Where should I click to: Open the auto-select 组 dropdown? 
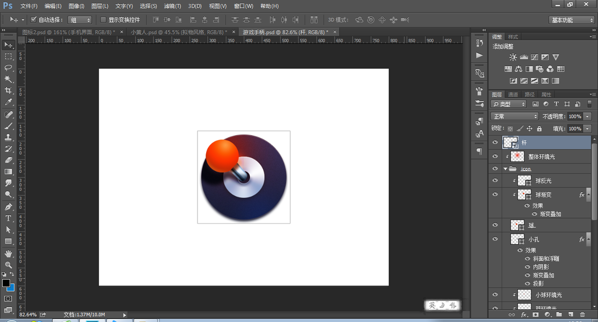click(79, 20)
